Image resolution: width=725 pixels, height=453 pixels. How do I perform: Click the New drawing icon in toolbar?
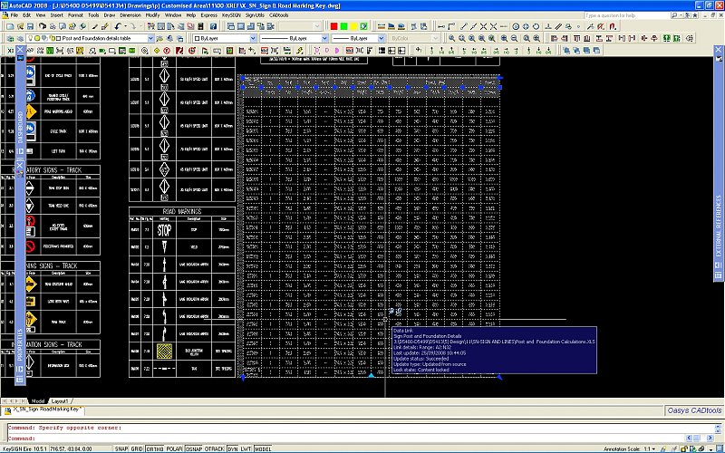(8, 27)
